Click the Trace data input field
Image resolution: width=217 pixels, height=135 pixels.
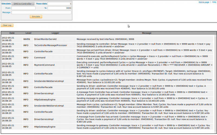click(x=59, y=4)
